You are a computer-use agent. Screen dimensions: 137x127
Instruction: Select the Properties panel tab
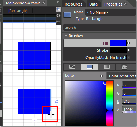[x=113, y=4]
